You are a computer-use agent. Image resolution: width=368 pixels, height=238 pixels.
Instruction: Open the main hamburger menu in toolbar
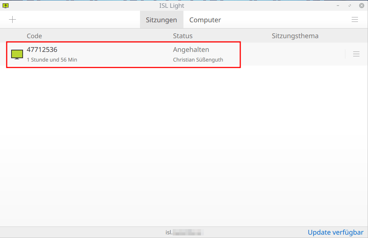tap(355, 19)
